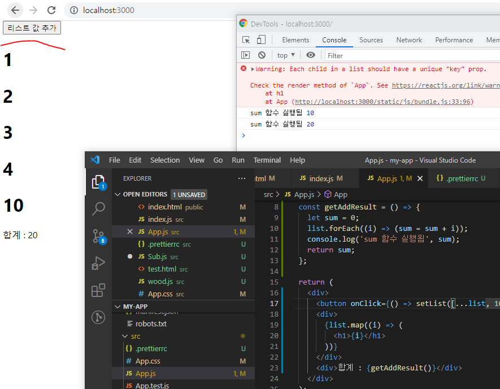Expand the key prop warning message
The image size is (500, 389).
253,69
